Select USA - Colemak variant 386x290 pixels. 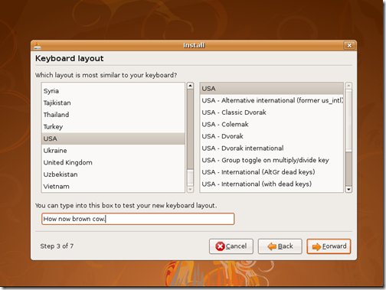(x=272, y=125)
